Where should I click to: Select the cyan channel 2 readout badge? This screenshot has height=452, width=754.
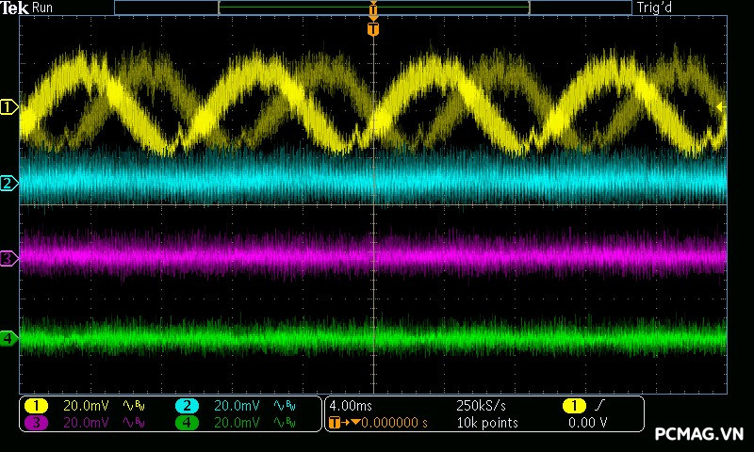point(187,406)
